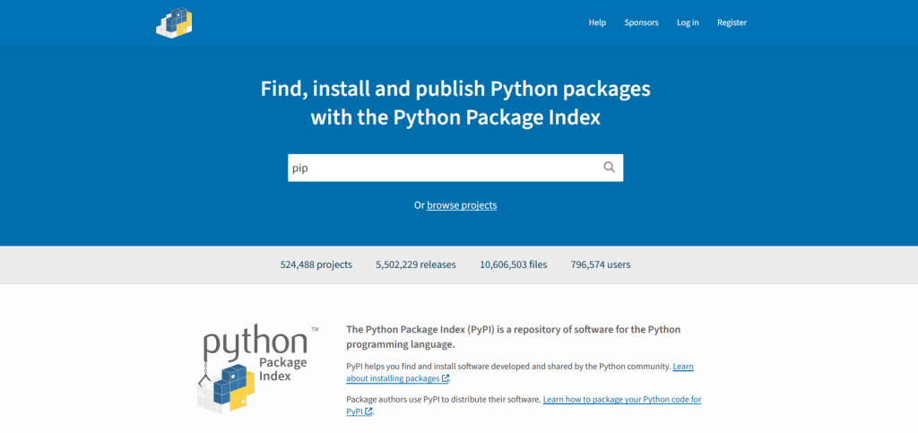The width and height of the screenshot is (918, 433).
Task: Click the '10,606,503 files' statistic
Action: coord(514,264)
